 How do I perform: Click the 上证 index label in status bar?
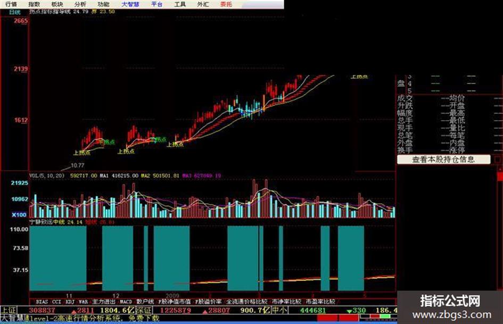(9, 310)
